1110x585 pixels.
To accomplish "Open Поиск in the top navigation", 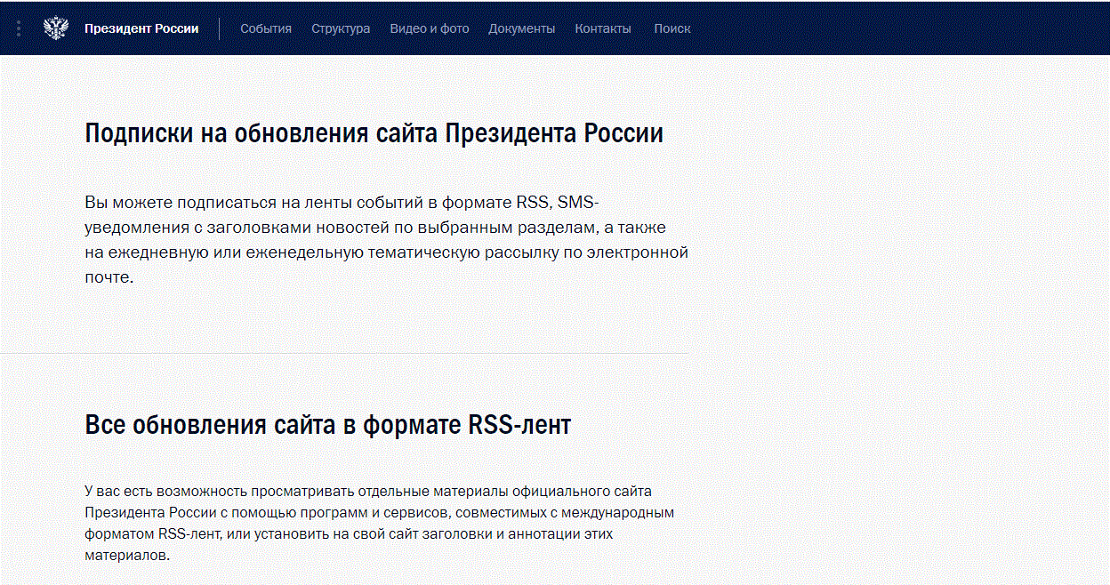I will pos(672,28).
